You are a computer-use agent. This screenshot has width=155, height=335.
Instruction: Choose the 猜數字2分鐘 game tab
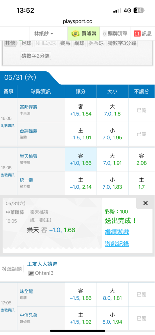(36, 56)
